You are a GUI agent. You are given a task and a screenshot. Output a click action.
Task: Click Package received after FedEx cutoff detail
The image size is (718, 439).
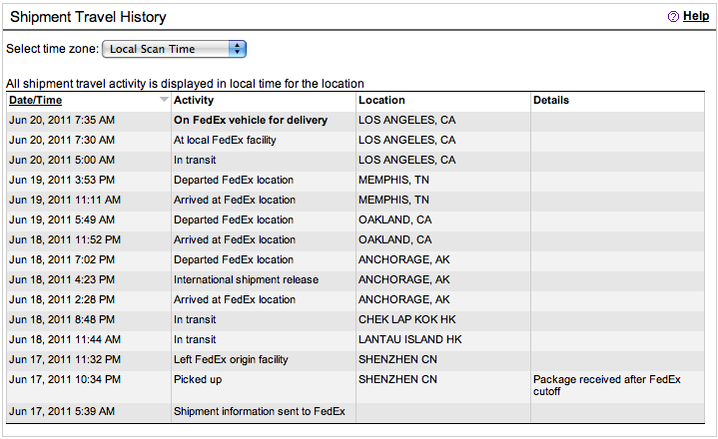pyautogui.click(x=606, y=385)
